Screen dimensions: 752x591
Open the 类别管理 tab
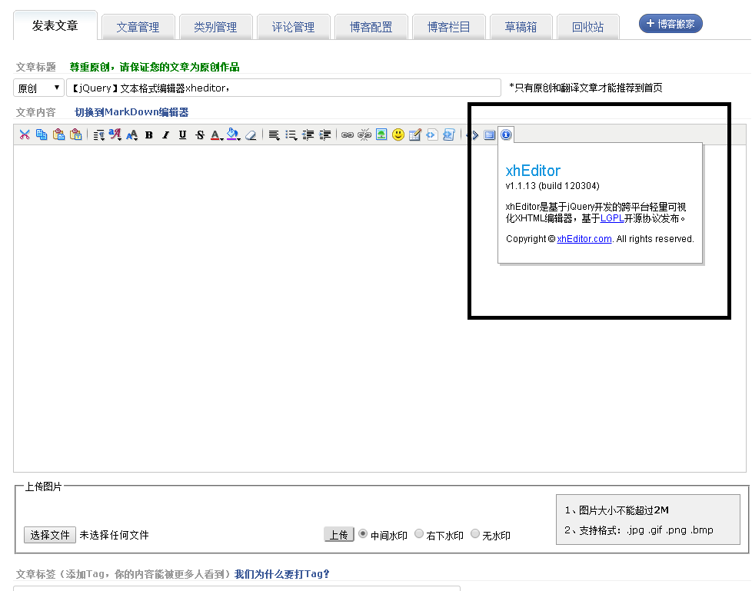point(215,27)
